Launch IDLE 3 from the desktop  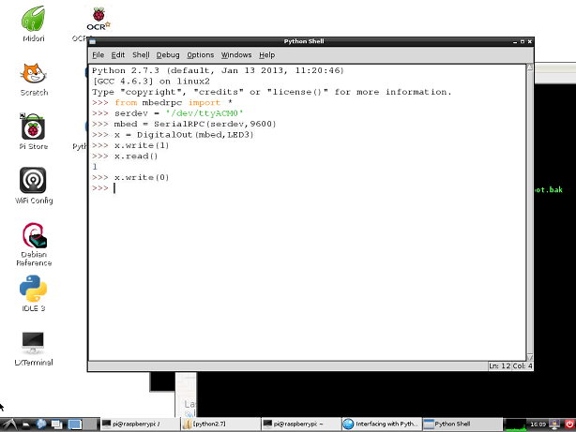tap(34, 292)
